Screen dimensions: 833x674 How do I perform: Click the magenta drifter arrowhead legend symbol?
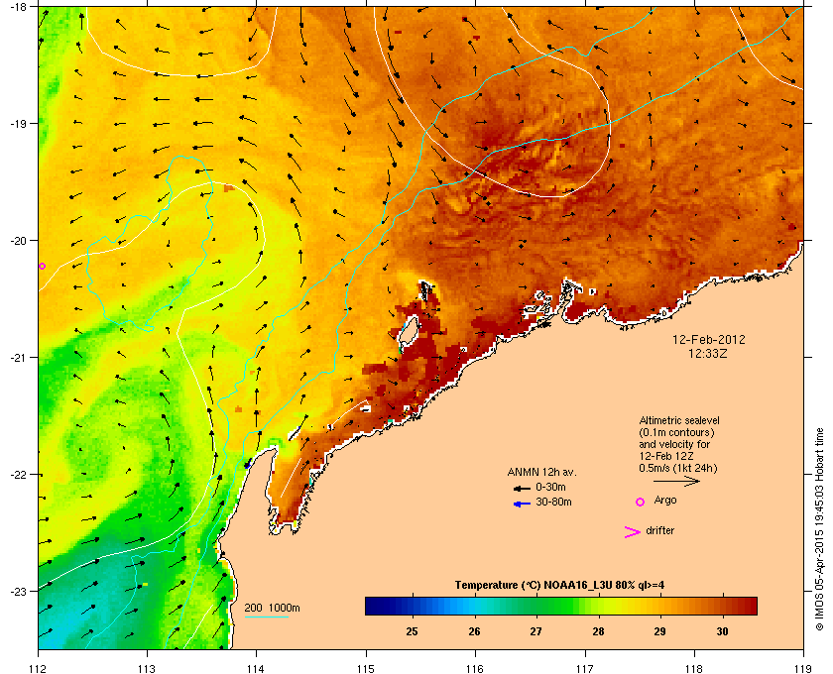[x=633, y=532]
